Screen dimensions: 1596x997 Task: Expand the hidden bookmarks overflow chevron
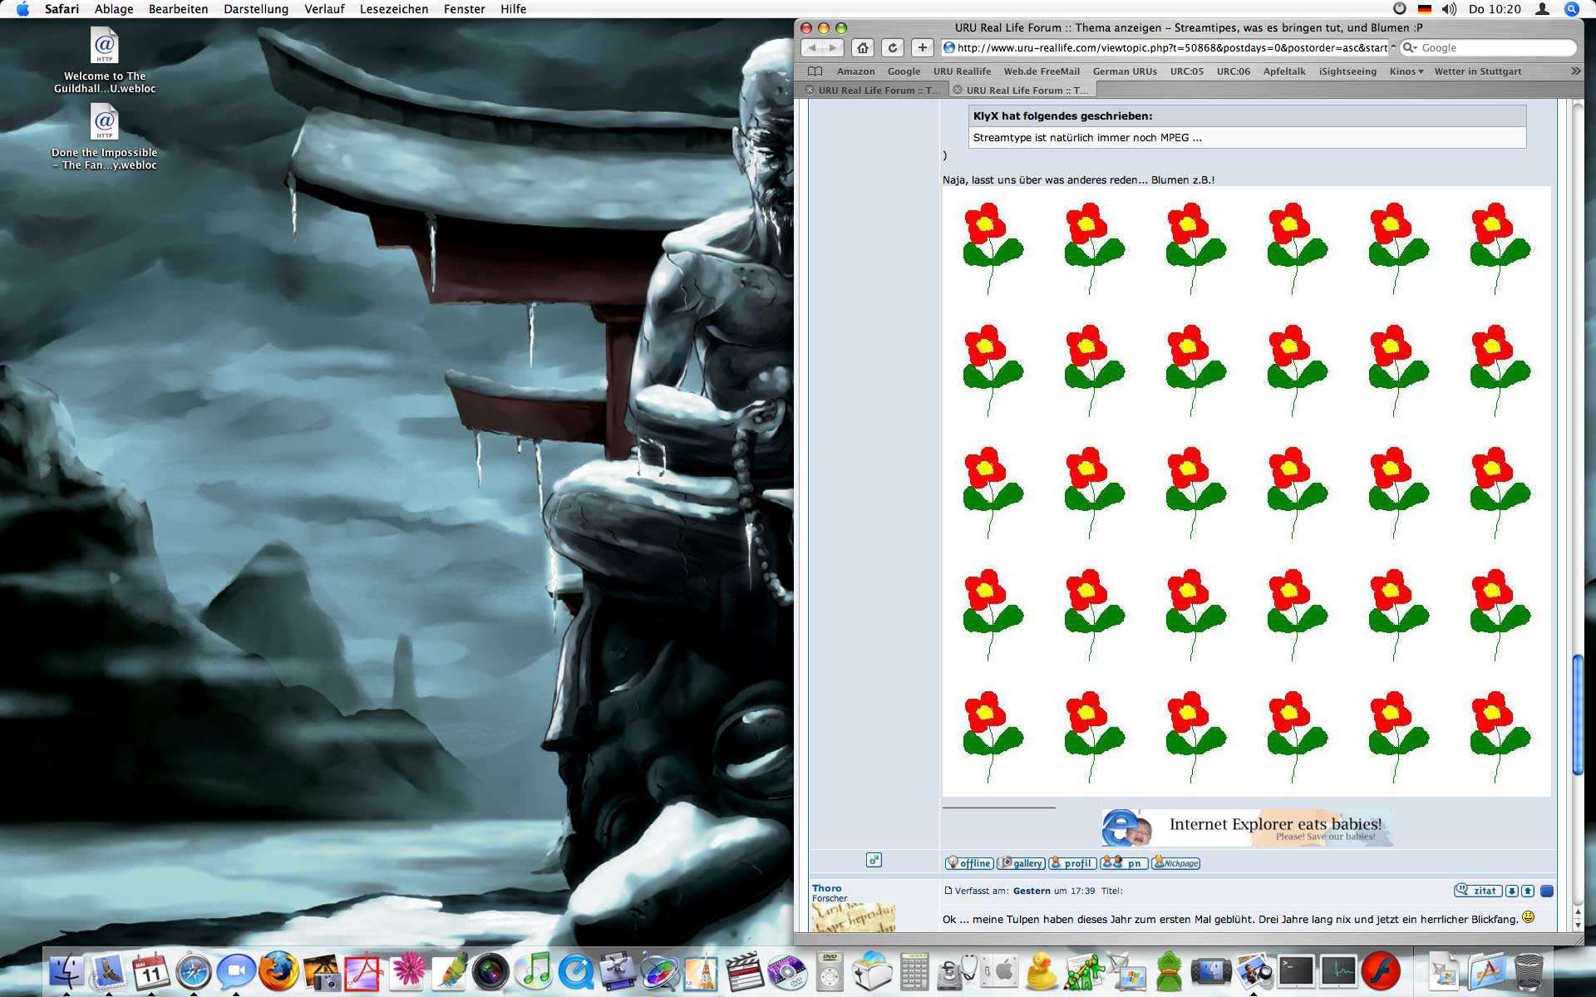[x=1575, y=71]
